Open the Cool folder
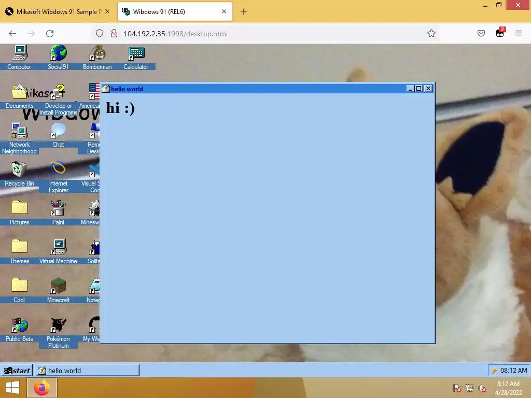The image size is (531, 398). click(x=19, y=290)
